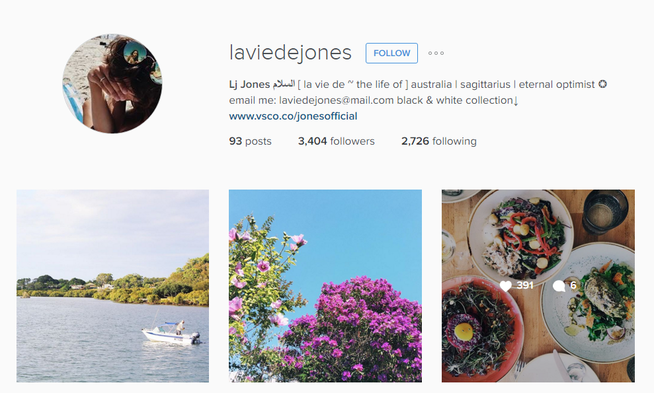Screen dimensions: 654x393
Task: Click the comment bubble icon on food photo
Action: [559, 285]
